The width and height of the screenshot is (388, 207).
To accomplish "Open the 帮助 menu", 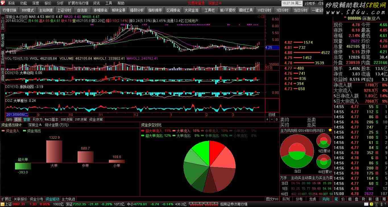I will (121, 3).
